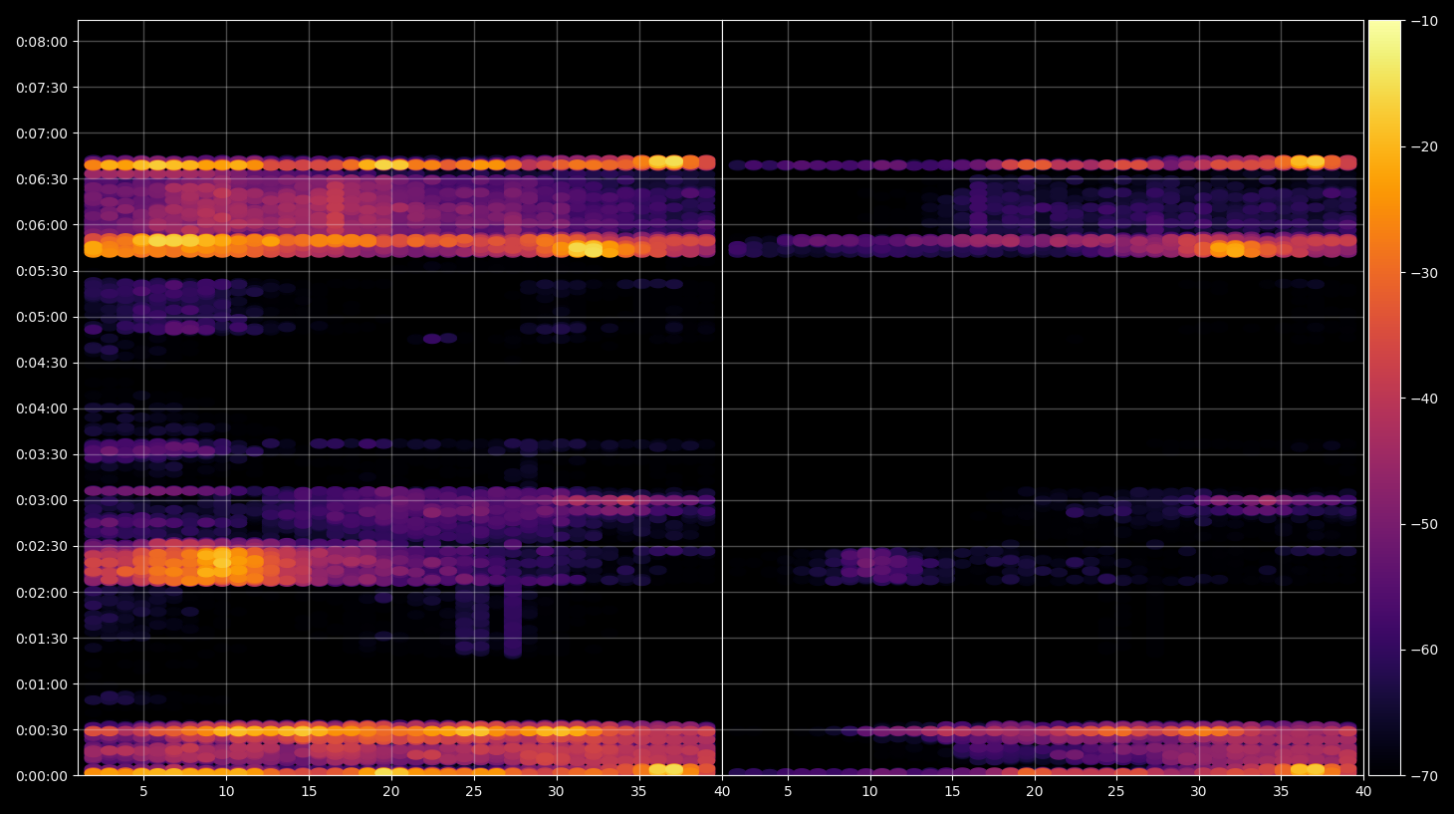Click the 0:05:00 time axis label
Viewport: 1454px width, 814px height.
tap(42, 317)
